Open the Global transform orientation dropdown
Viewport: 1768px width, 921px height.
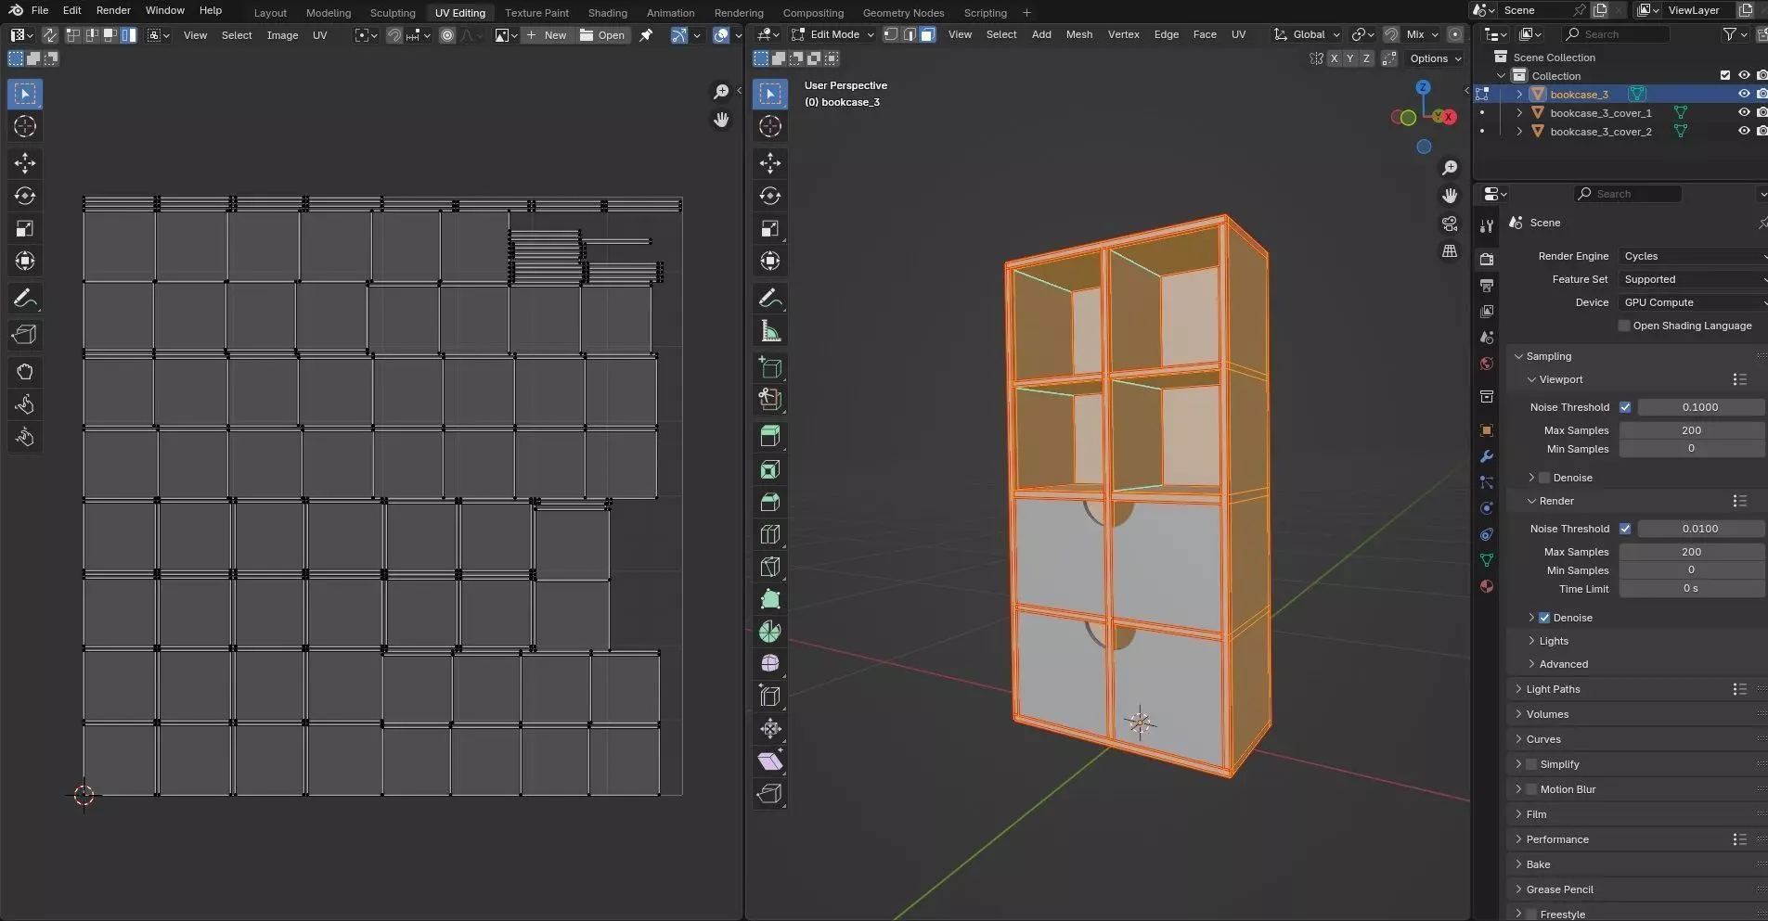coord(1307,34)
